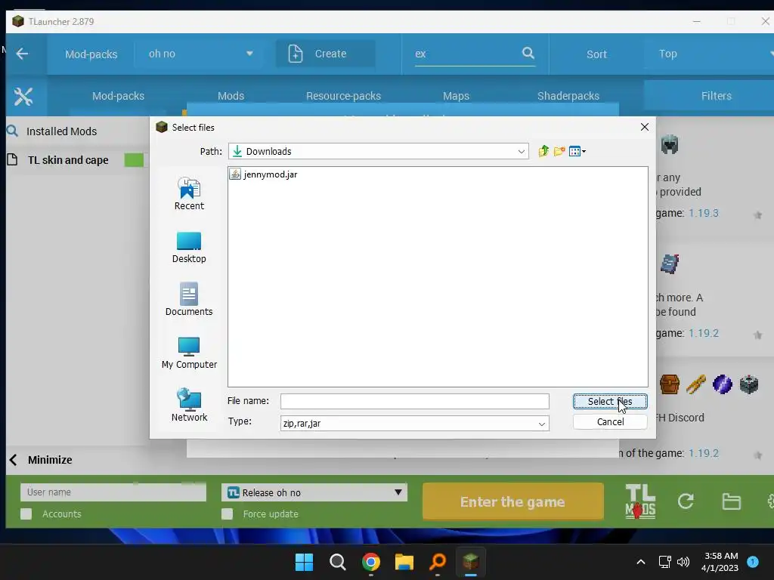Expand the Downloads path dropdown
The image size is (774, 580).
(x=522, y=151)
